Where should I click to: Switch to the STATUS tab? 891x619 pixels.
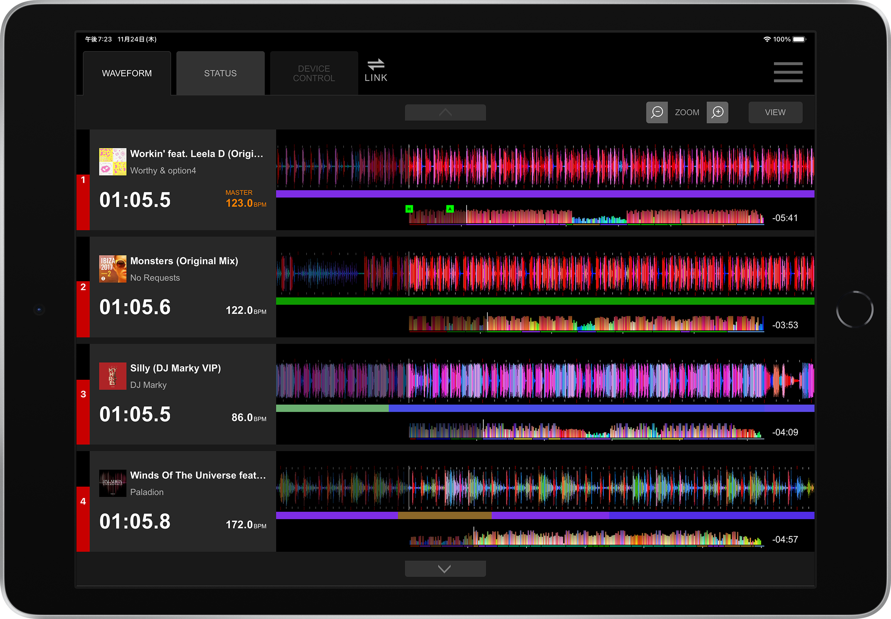[x=220, y=74]
